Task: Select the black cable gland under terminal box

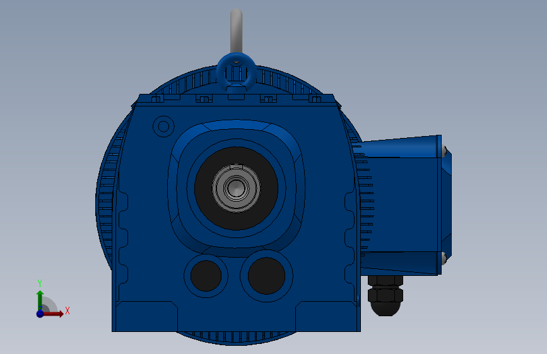Action: 385,296
